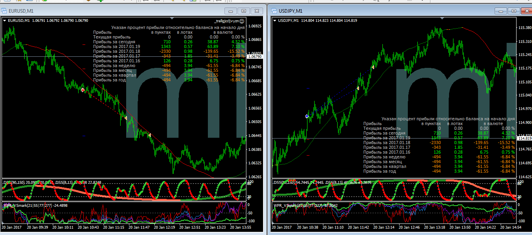Click the USDJPY,M1 window title icon
The width and height of the screenshot is (532, 235).
(x=274, y=11)
